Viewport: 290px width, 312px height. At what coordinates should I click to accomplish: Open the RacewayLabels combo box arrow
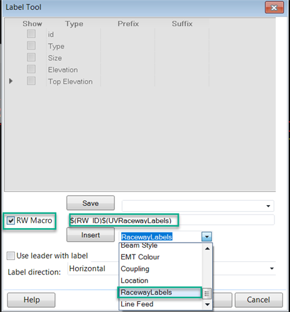[x=207, y=237]
